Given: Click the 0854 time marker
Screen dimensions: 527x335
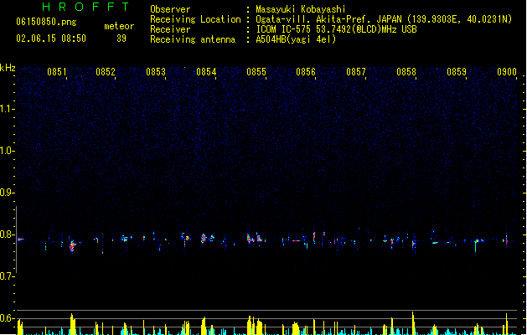Looking at the screenshot, I should pyautogui.click(x=206, y=72).
